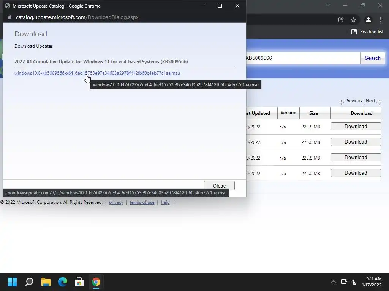
Task: Minimize the Microsoft Update Catalog popup window
Action: pos(202,6)
